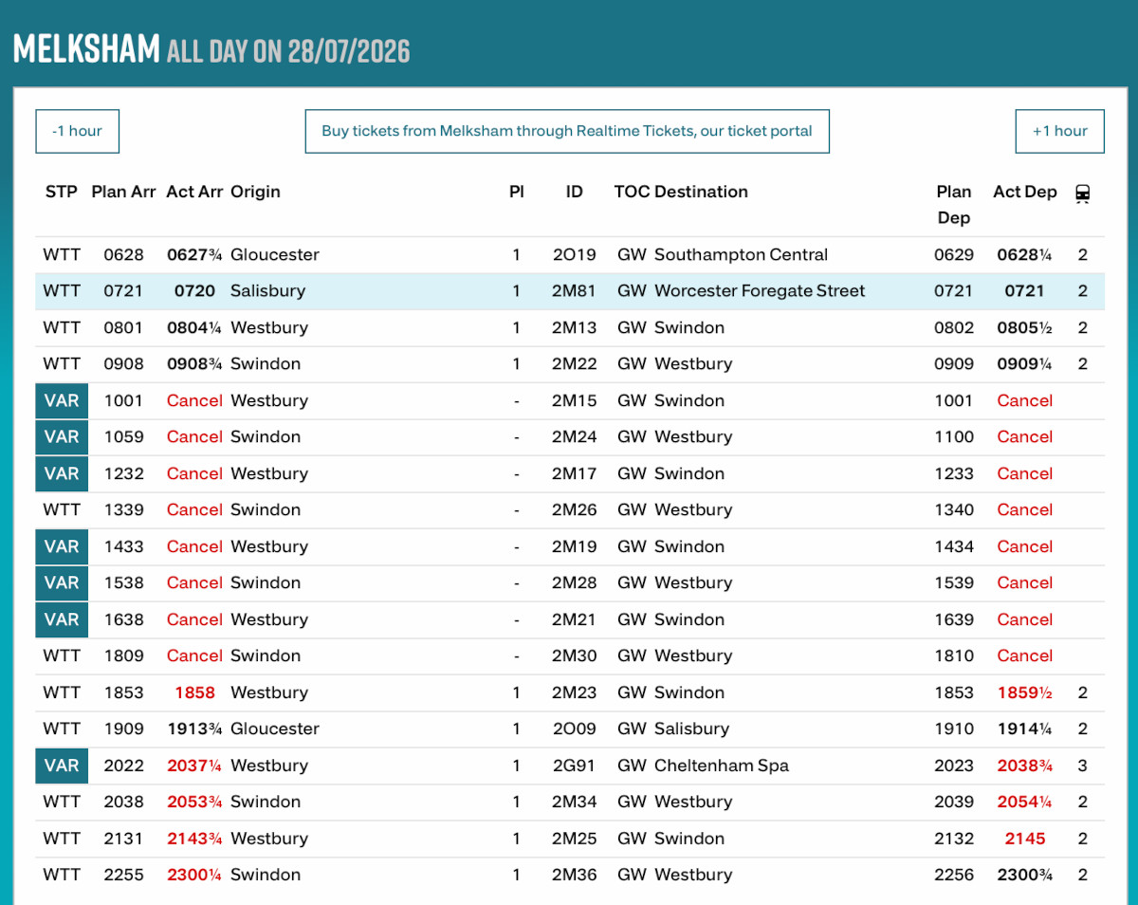Click the late 1858 arrival time of 2M23
This screenshot has height=905, width=1138.
coord(194,693)
